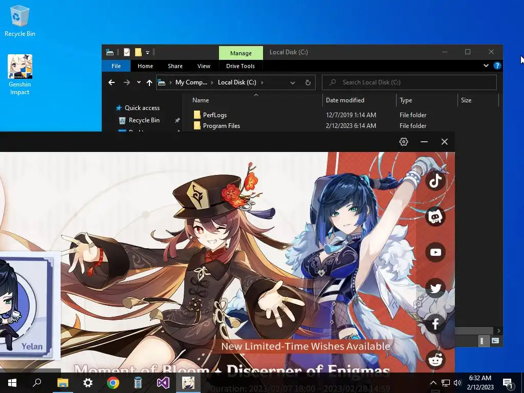Launch Google Chrome from taskbar
The image size is (524, 393).
point(113,383)
